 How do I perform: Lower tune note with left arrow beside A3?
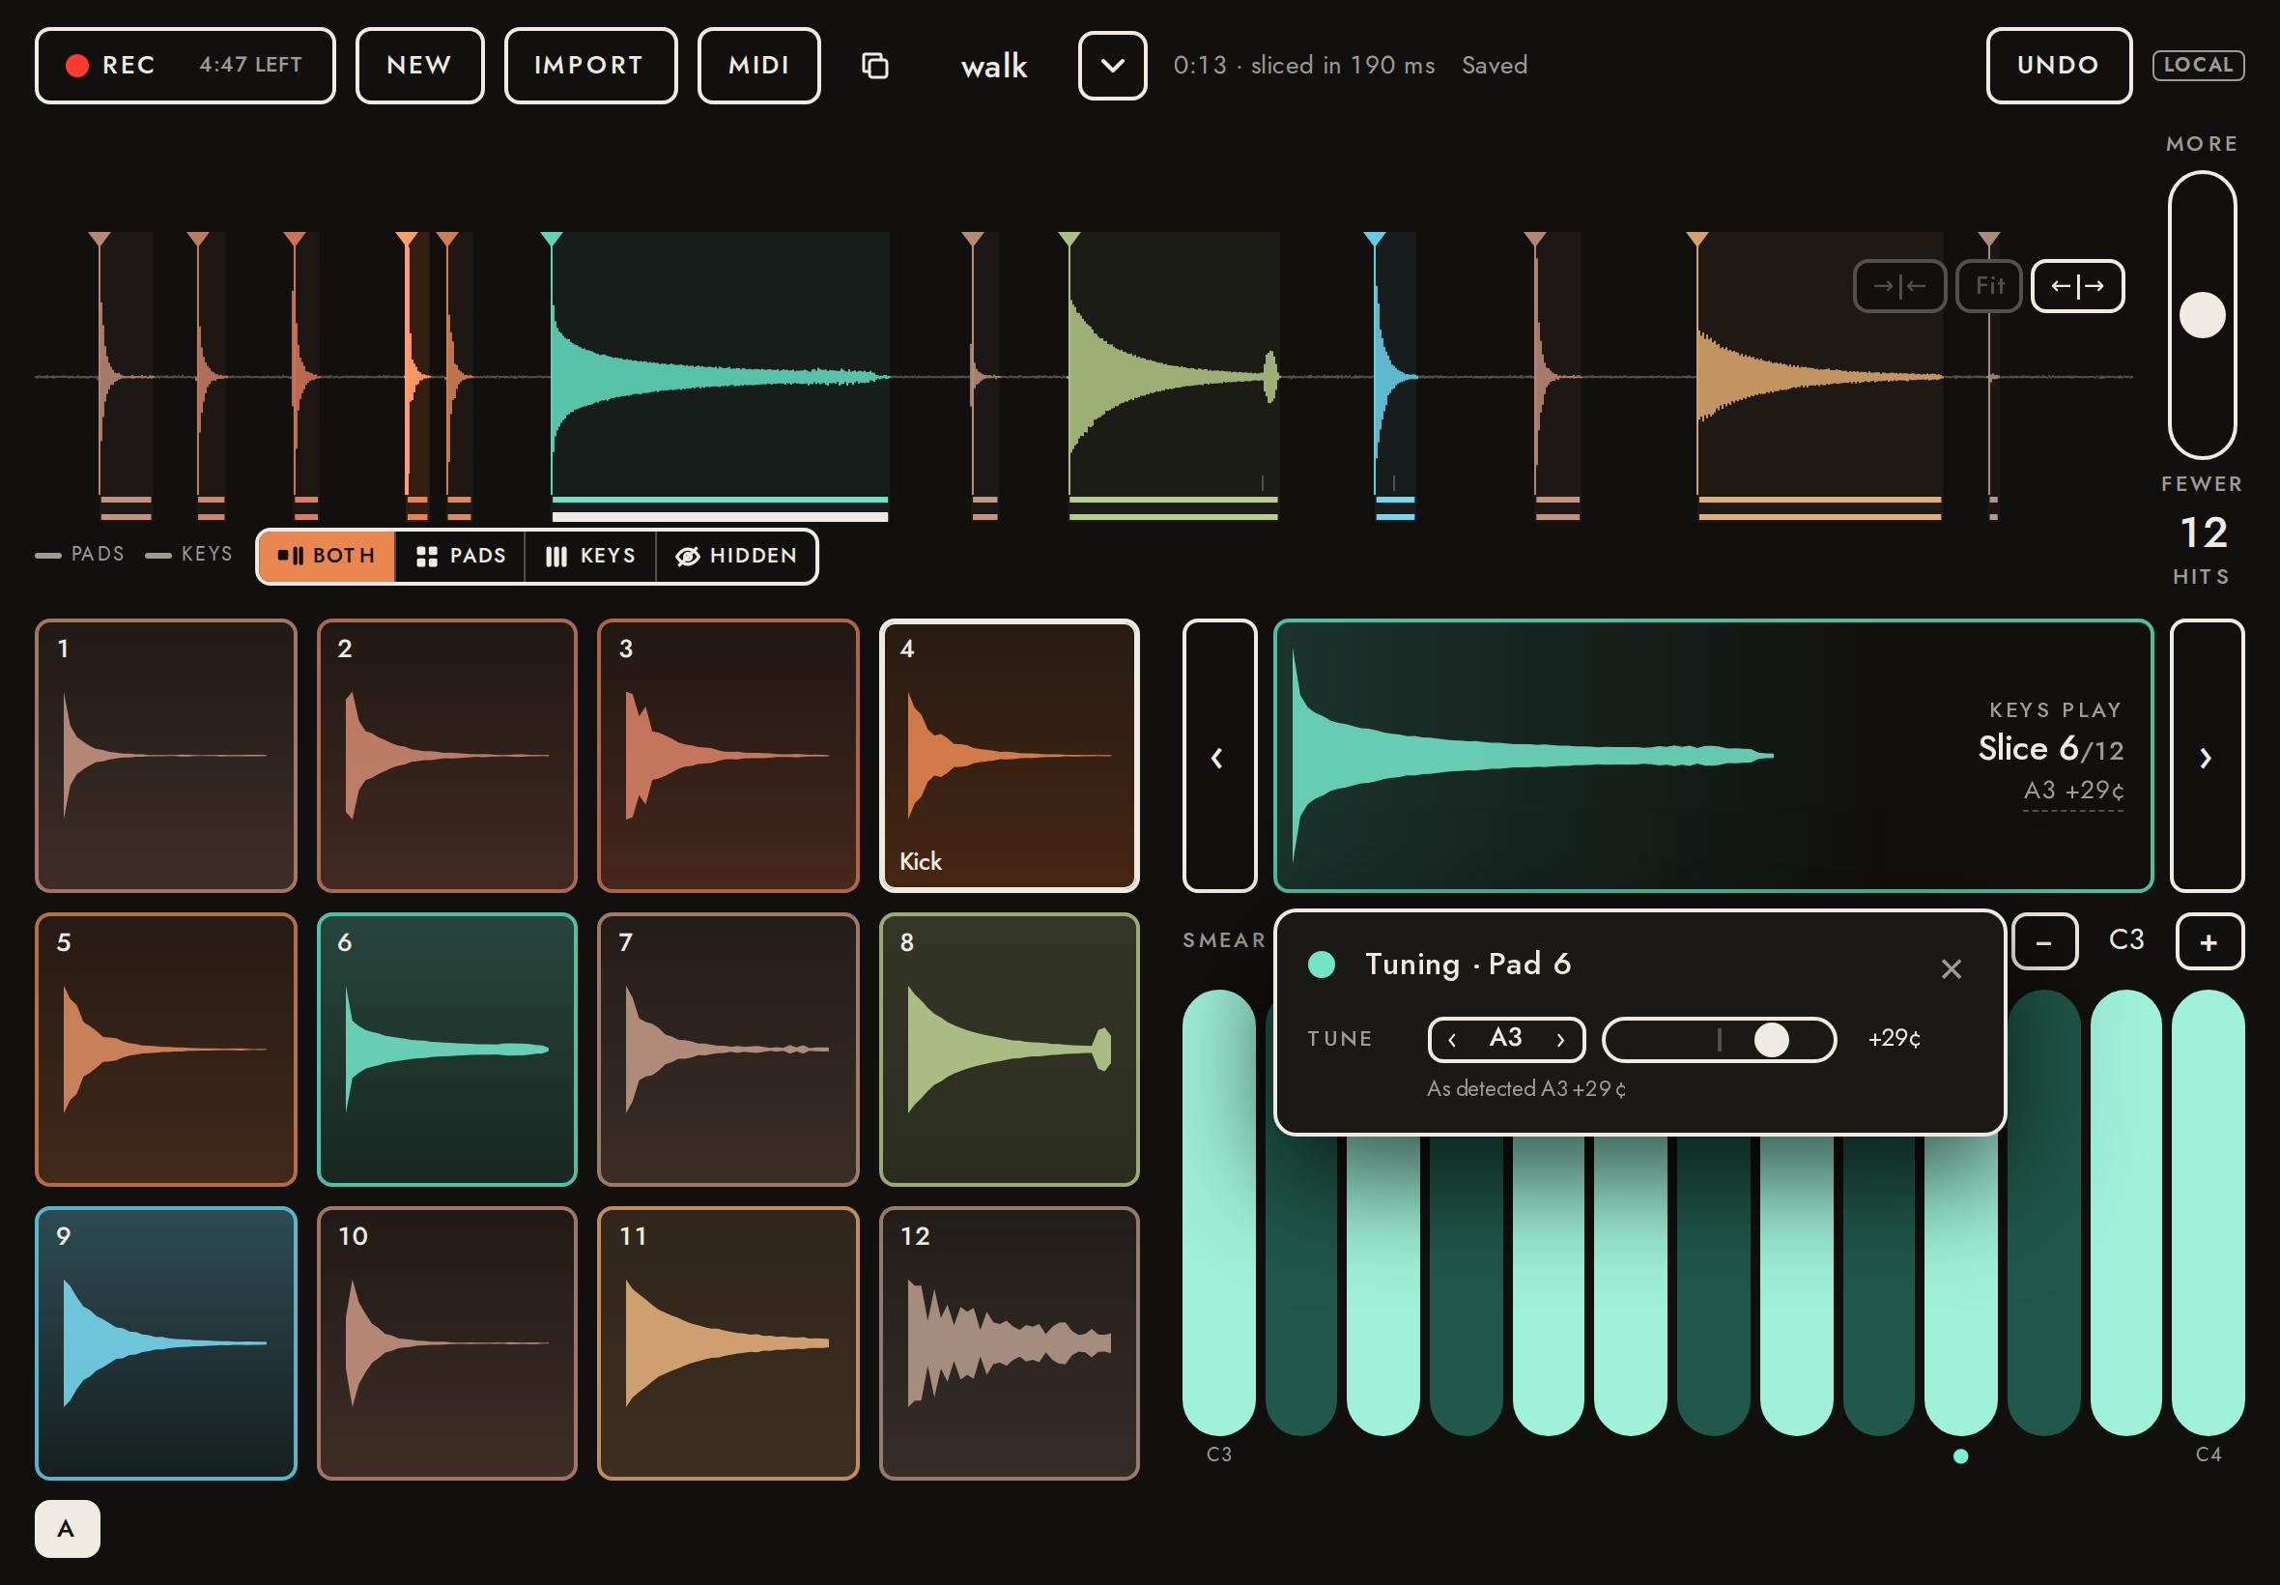pyautogui.click(x=1452, y=1040)
